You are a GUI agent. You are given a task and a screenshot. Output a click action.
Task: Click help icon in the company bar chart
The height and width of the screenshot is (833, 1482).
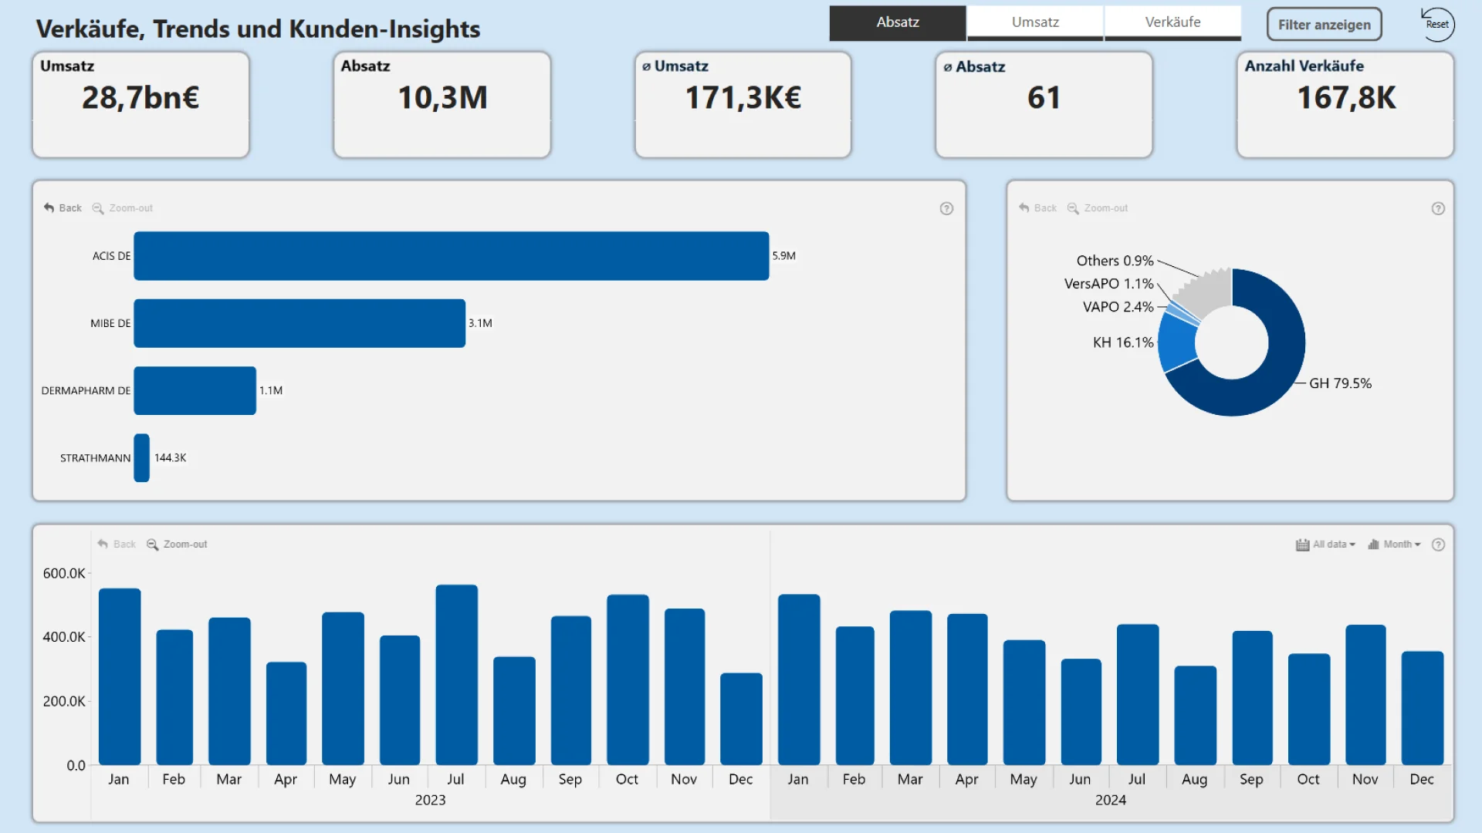pos(946,208)
